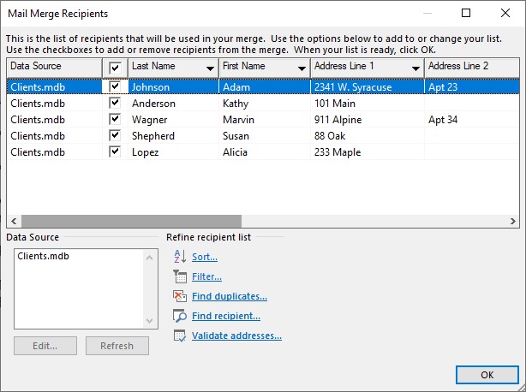Uncheck the Shepherd recipient checkbox

(x=115, y=135)
